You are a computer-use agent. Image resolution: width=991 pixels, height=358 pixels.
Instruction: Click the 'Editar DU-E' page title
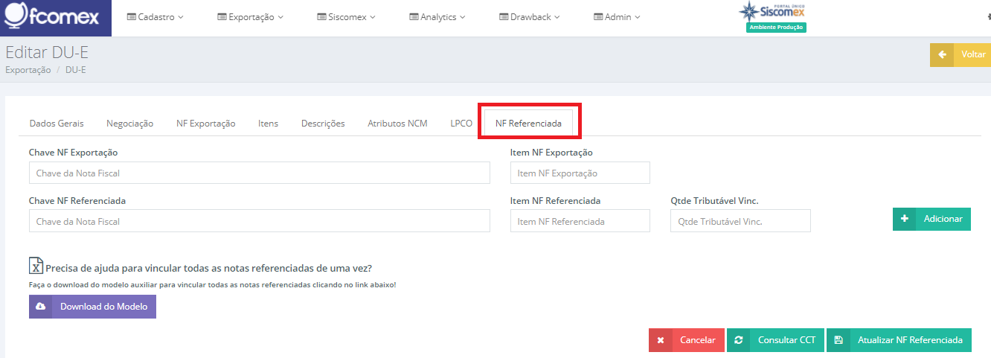pos(47,52)
